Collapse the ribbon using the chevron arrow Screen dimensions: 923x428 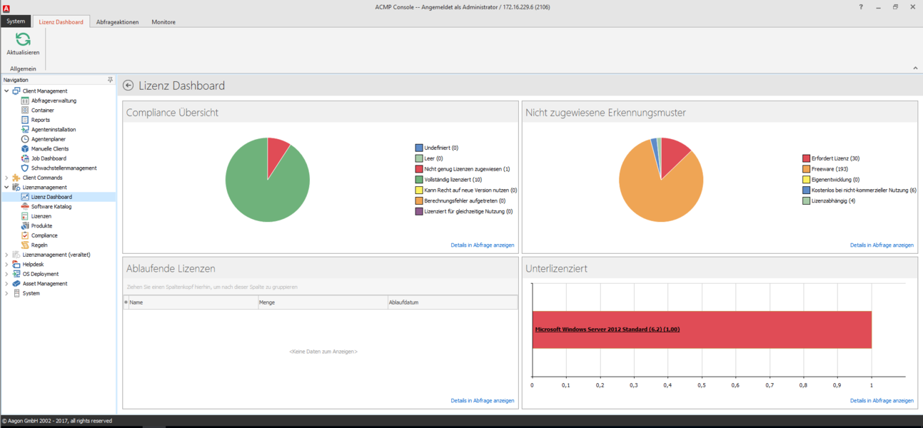click(x=915, y=68)
